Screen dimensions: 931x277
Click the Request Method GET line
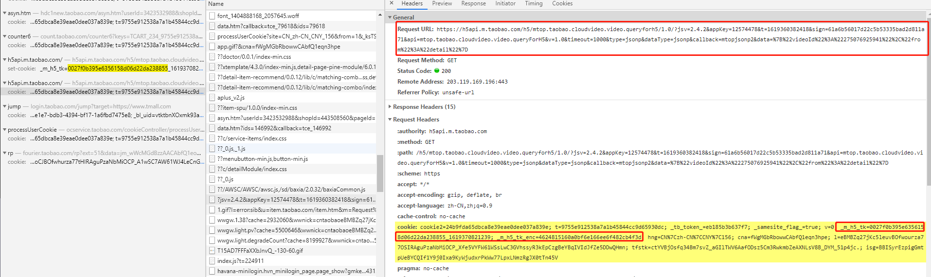point(427,60)
